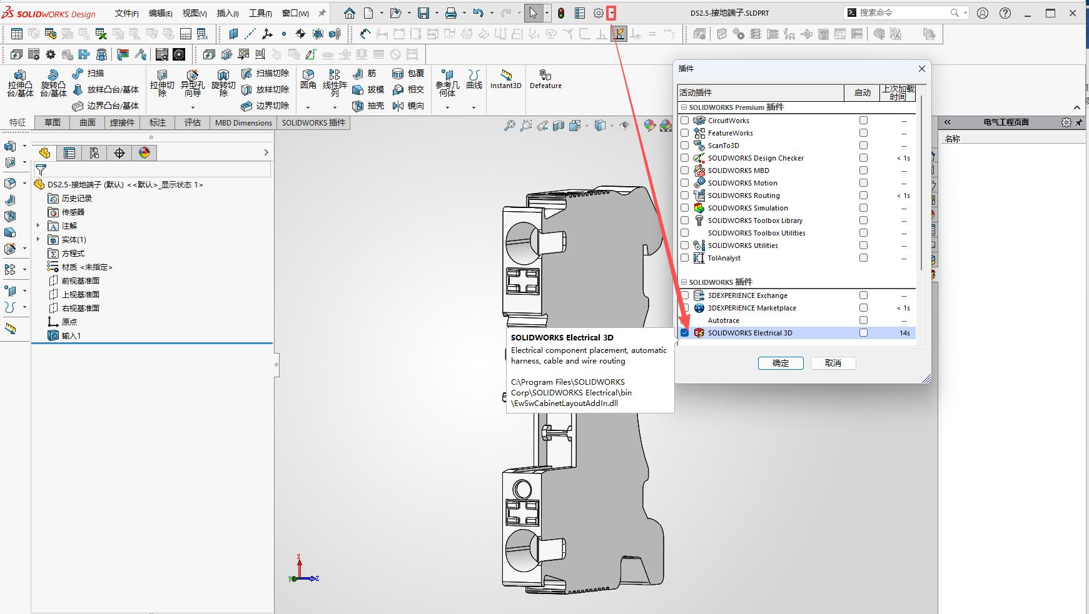Screen dimensions: 1089x614
Task: Enable startup checkbox for SOLIDWORKS Routing
Action: coord(864,196)
